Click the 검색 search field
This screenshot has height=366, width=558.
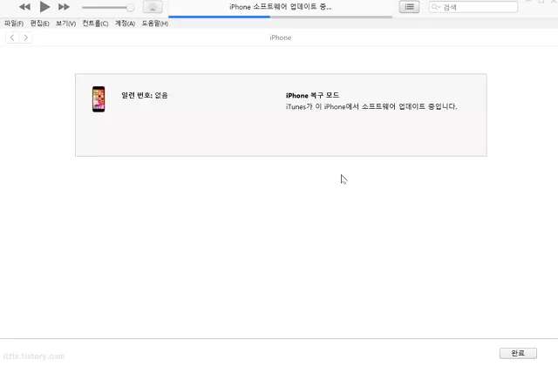click(473, 7)
